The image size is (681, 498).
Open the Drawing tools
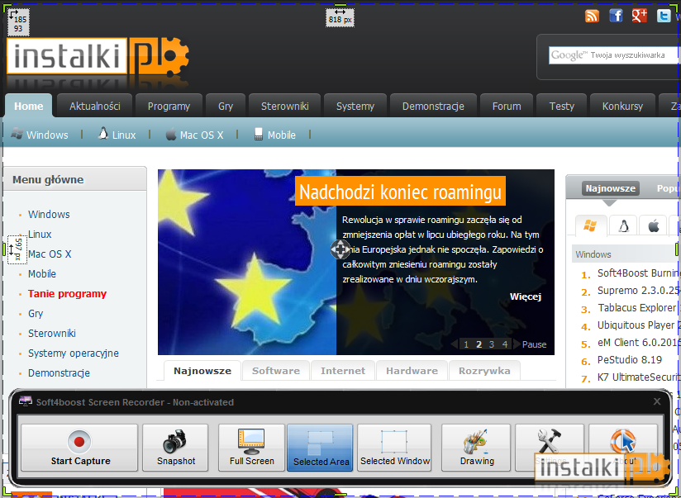pyautogui.click(x=476, y=448)
